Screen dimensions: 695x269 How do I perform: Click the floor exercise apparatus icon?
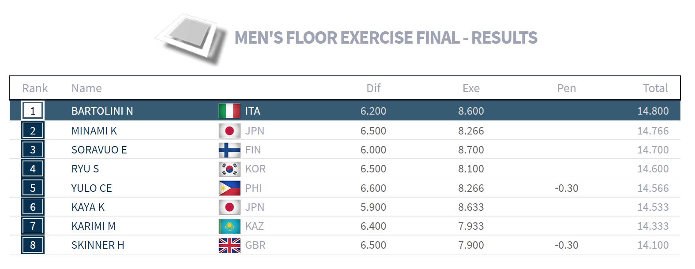(190, 40)
